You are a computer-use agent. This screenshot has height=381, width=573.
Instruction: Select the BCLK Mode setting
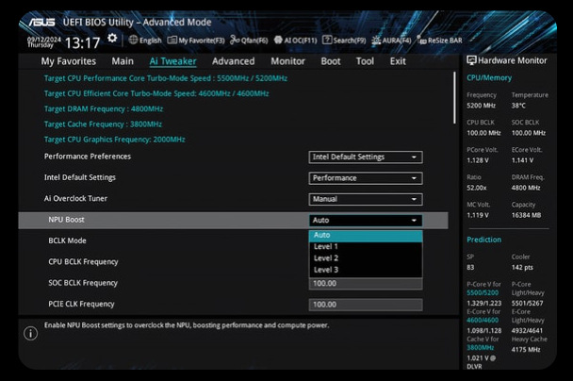pos(67,240)
